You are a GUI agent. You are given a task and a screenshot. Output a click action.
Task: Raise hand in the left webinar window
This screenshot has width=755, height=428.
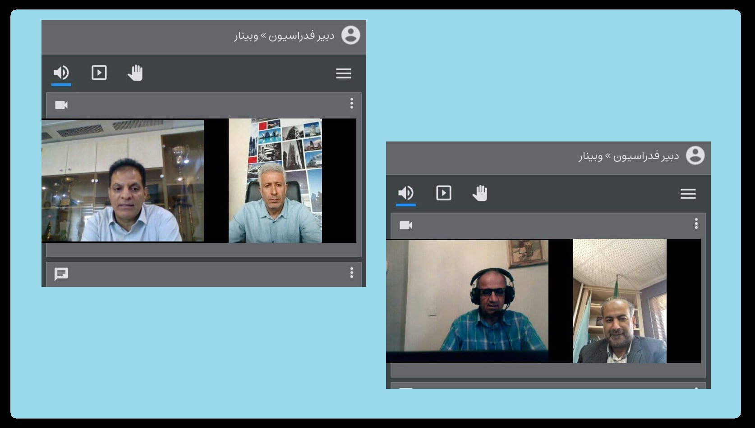pos(135,73)
